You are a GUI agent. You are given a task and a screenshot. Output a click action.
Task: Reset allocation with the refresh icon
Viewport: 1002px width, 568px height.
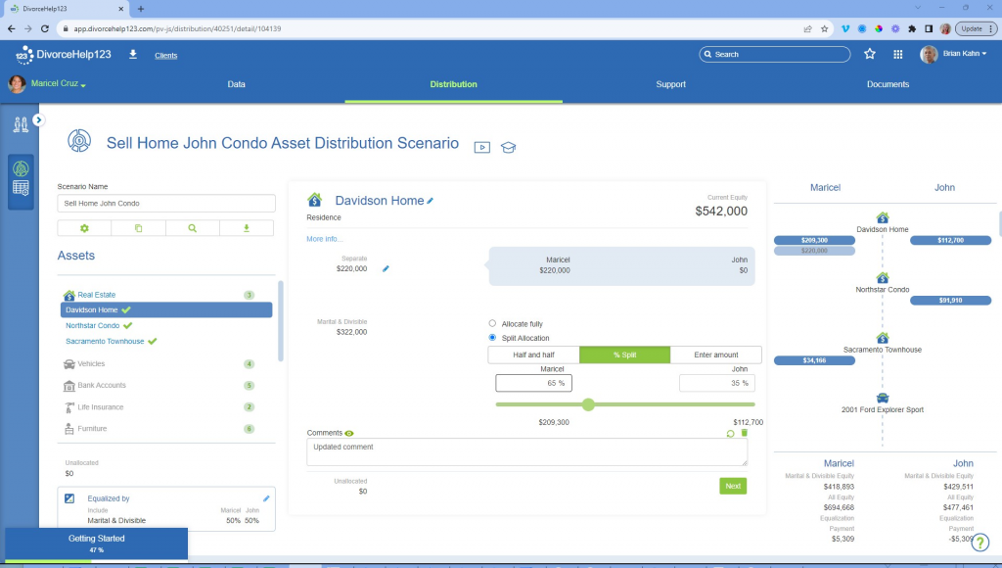(x=730, y=433)
